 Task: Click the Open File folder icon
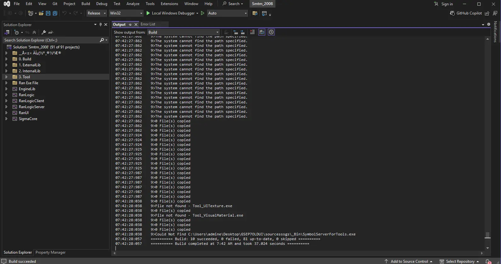41,13
